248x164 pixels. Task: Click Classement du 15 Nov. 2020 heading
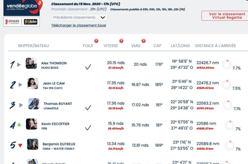[x=85, y=4]
